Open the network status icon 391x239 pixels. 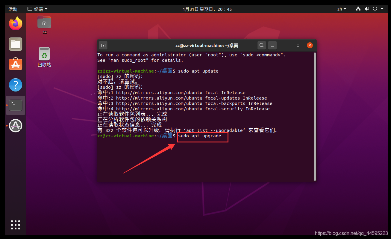[358, 9]
